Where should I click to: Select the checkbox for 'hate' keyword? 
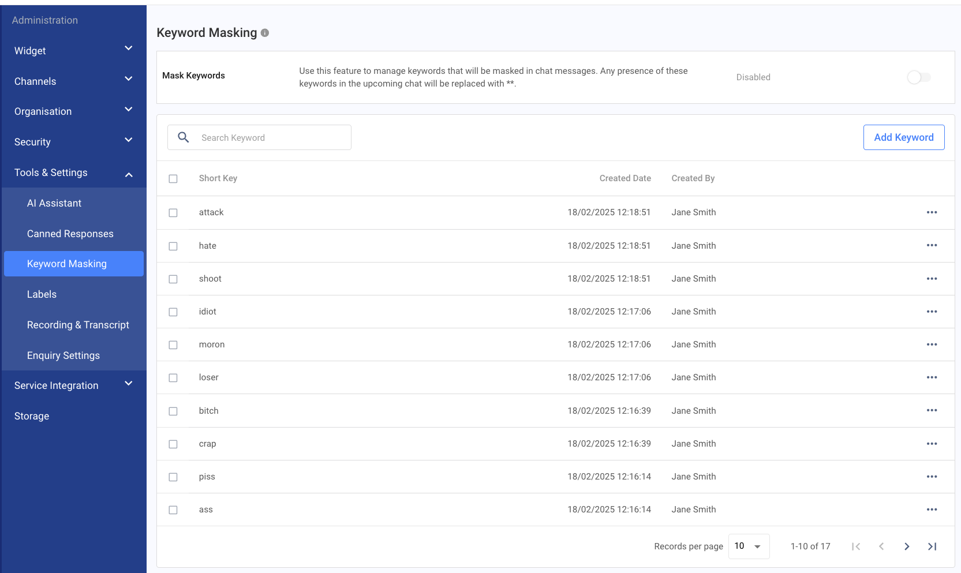(x=173, y=246)
